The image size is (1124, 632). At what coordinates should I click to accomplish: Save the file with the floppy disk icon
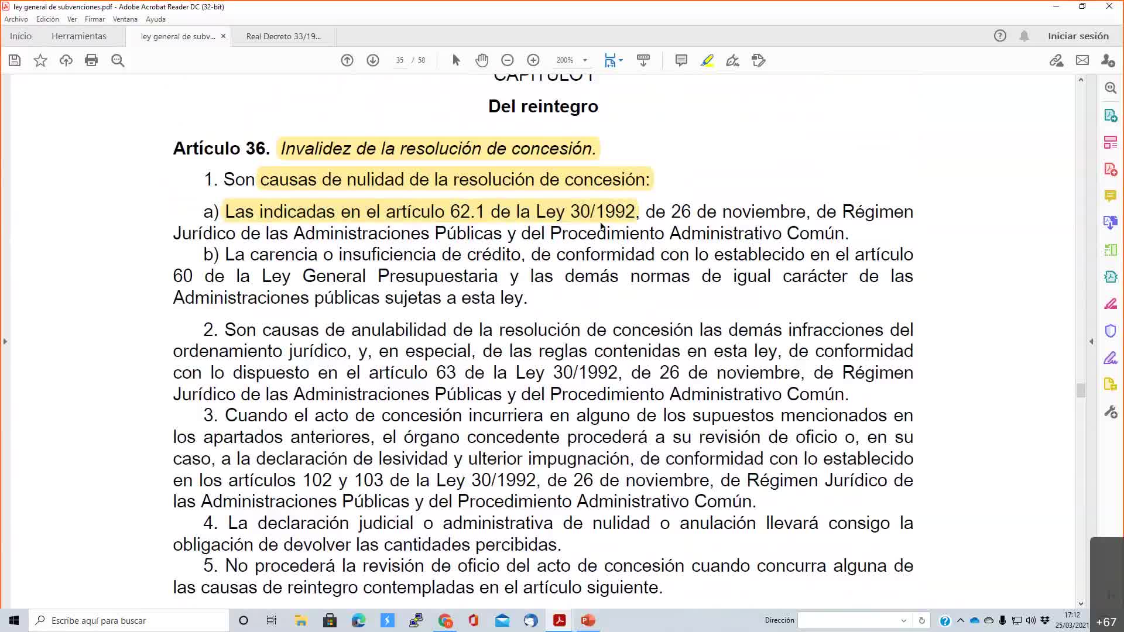point(15,60)
